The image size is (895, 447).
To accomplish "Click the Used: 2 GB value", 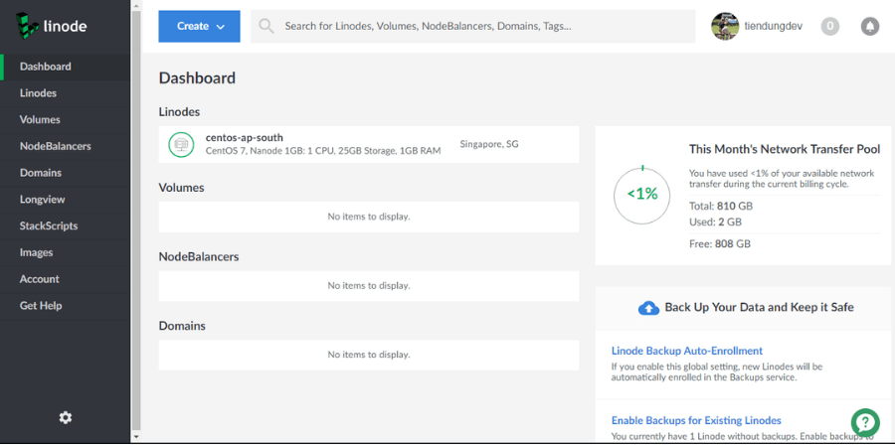I will (x=715, y=222).
